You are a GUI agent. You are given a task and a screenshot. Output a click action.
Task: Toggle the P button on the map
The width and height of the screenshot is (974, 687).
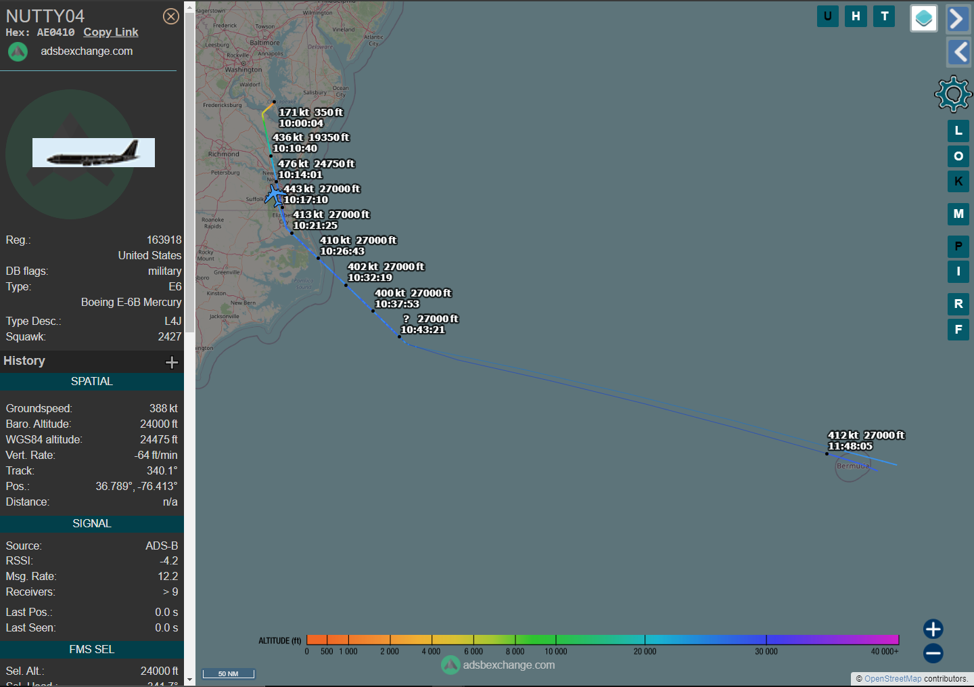pos(958,246)
